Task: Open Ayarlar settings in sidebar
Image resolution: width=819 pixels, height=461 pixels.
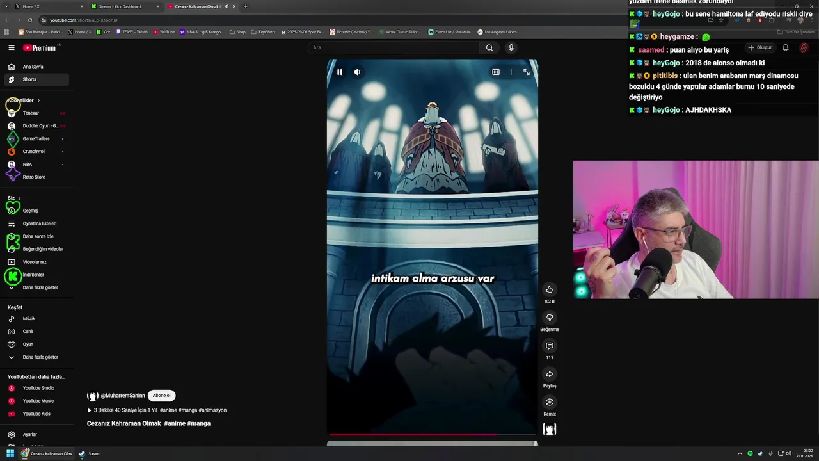Action: click(36, 435)
